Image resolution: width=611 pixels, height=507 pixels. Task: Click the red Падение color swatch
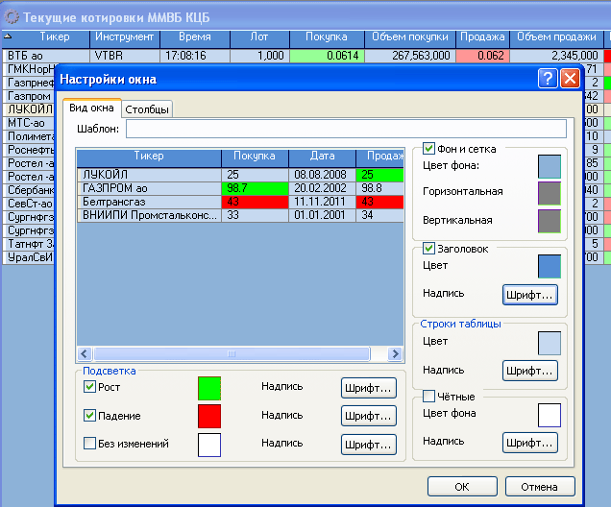[209, 417]
